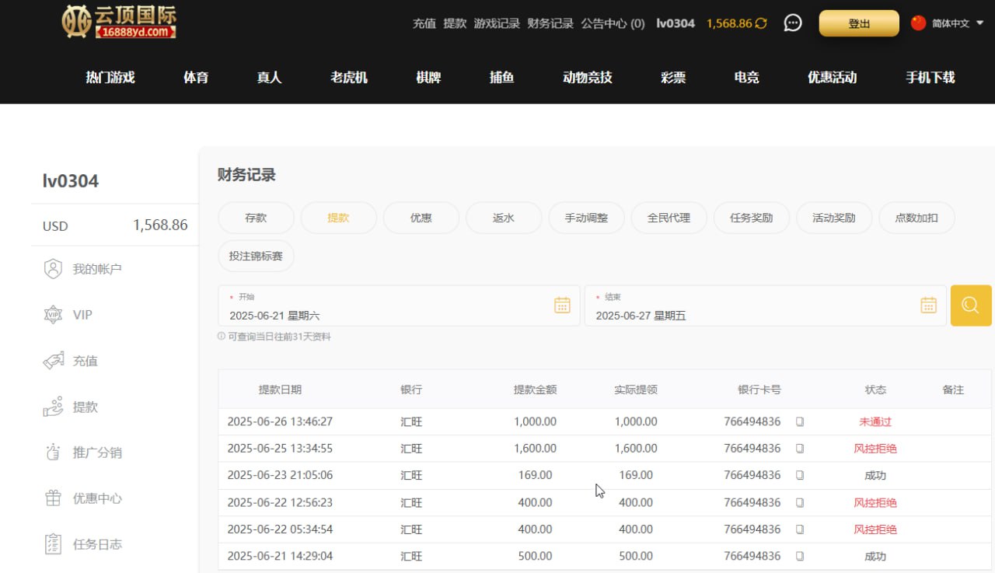The height and width of the screenshot is (573, 995).
Task: Click the 登出 button
Action: [858, 23]
